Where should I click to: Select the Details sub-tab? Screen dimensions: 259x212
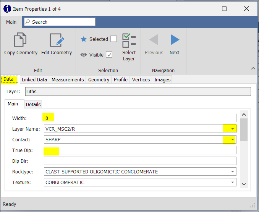pos(33,104)
